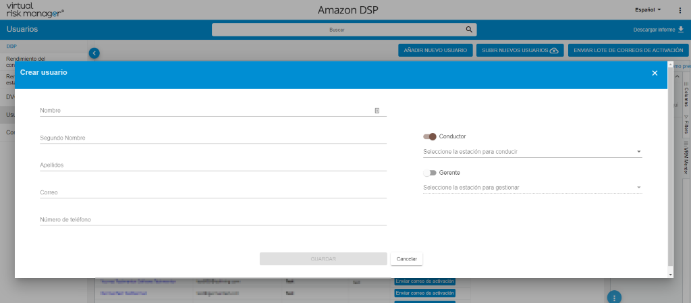This screenshot has height=303, width=691.
Task: Click the cloud upload icon in Subir nuevos usuarios
Action: coord(554,50)
